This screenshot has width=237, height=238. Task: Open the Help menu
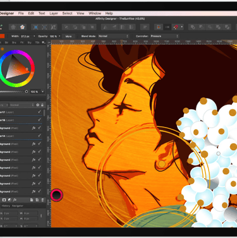(109, 13)
